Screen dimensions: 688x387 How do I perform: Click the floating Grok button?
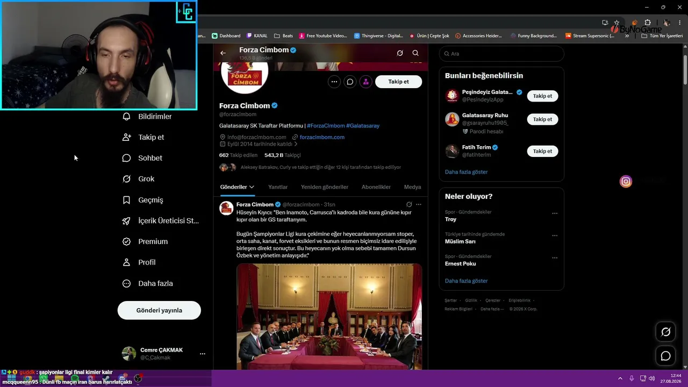pos(665,332)
